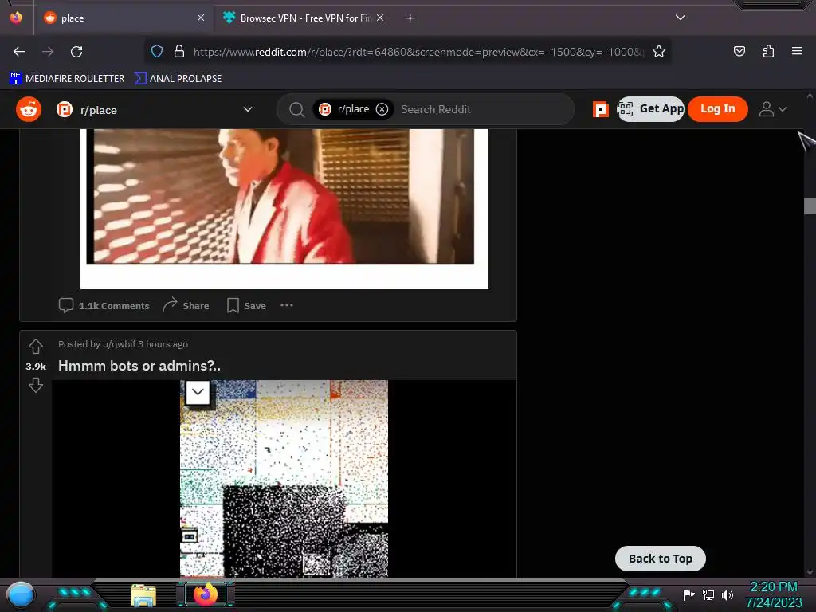Downvote the Hmmm bots or admins post
The height and width of the screenshot is (612, 816).
click(x=35, y=385)
